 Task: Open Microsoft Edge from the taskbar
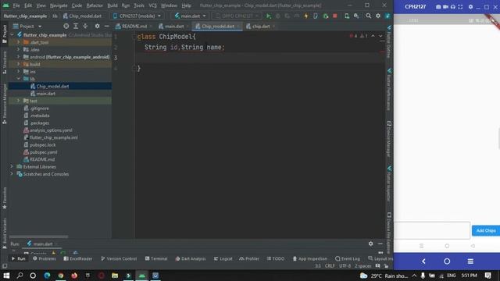click(x=47, y=276)
